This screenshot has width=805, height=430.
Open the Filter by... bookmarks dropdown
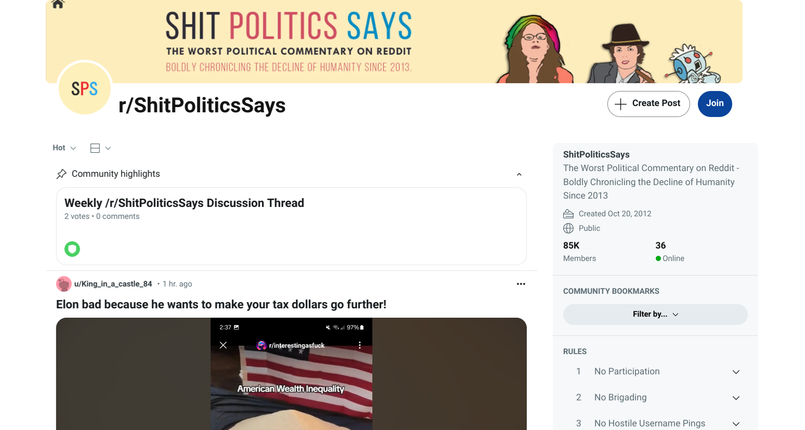coord(655,315)
